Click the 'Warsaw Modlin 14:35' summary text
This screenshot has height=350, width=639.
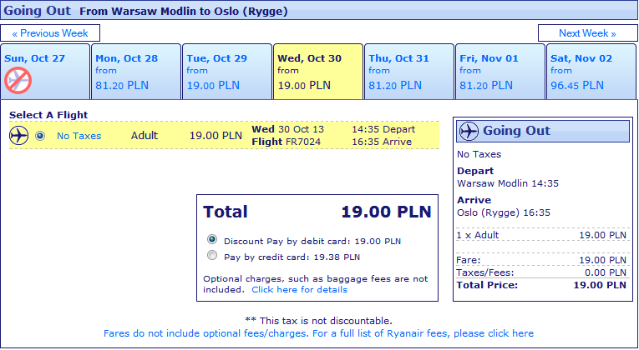click(x=508, y=183)
